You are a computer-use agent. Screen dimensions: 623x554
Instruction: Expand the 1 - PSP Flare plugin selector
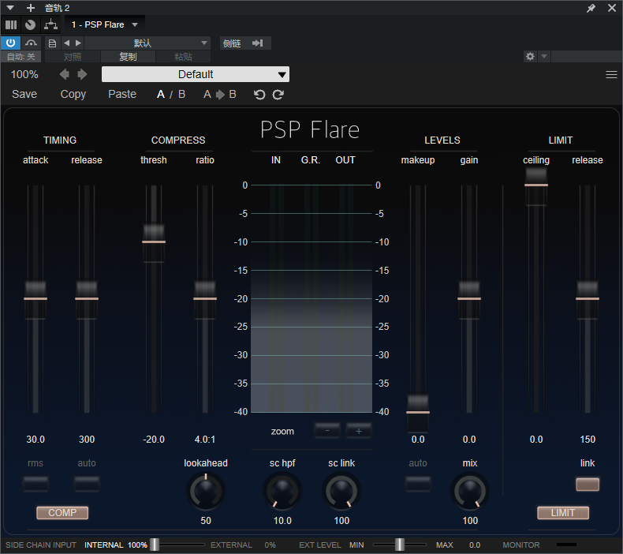tap(105, 24)
